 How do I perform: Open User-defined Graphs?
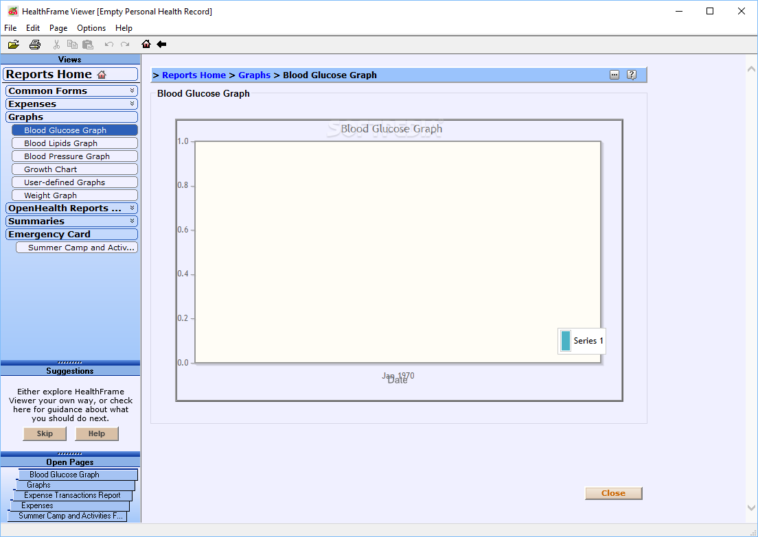(x=74, y=182)
